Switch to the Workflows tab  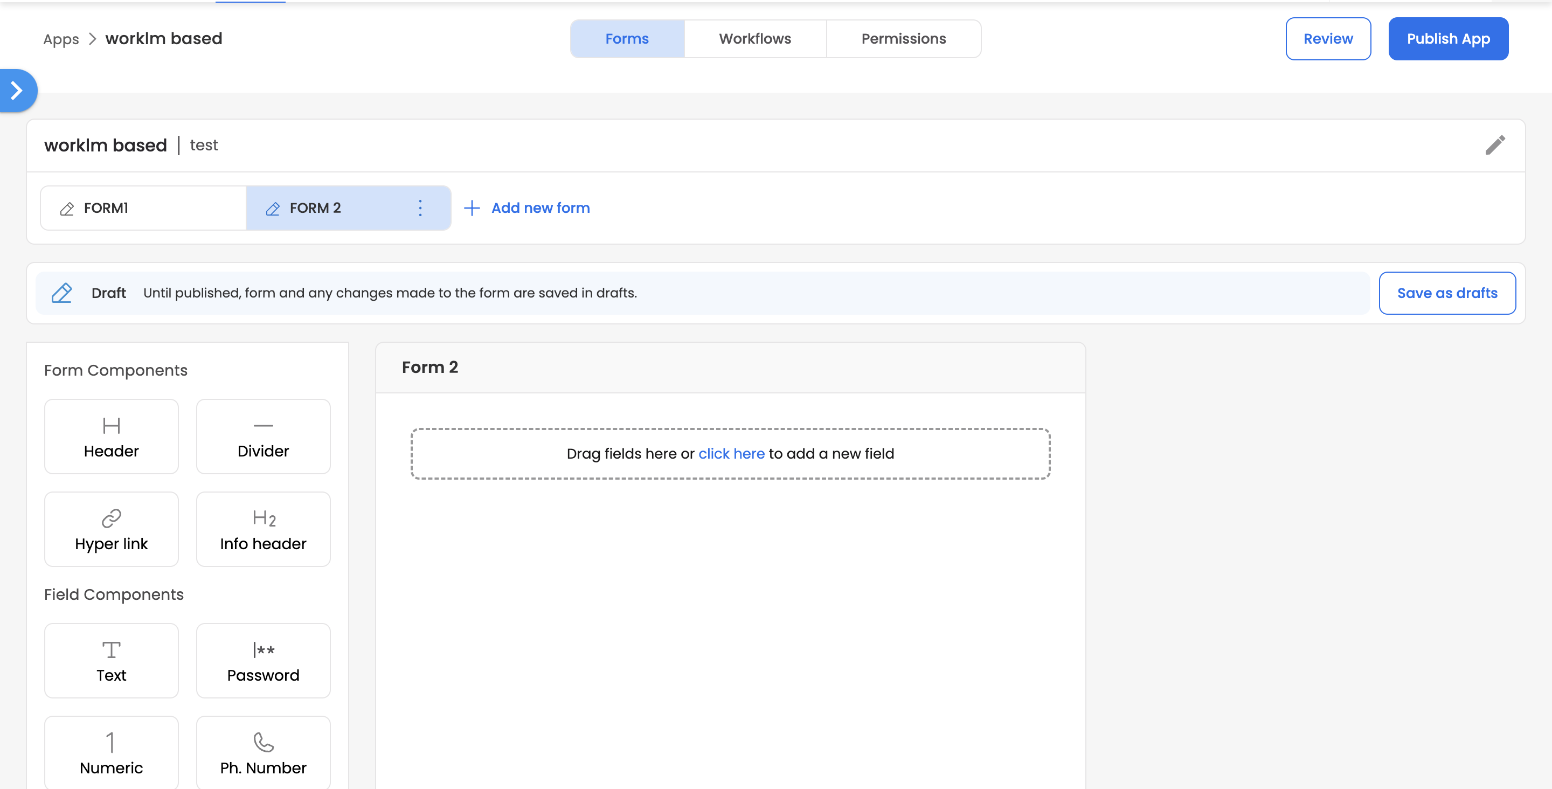[755, 39]
